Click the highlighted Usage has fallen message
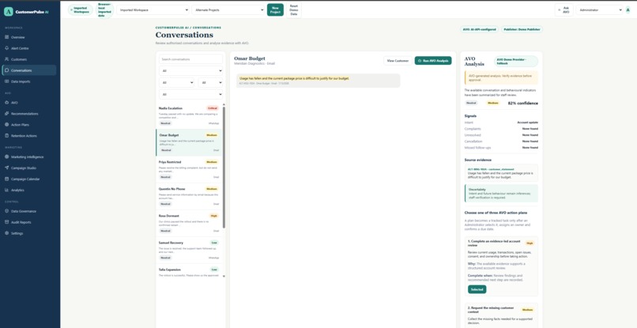This screenshot has width=637, height=328. [x=318, y=81]
